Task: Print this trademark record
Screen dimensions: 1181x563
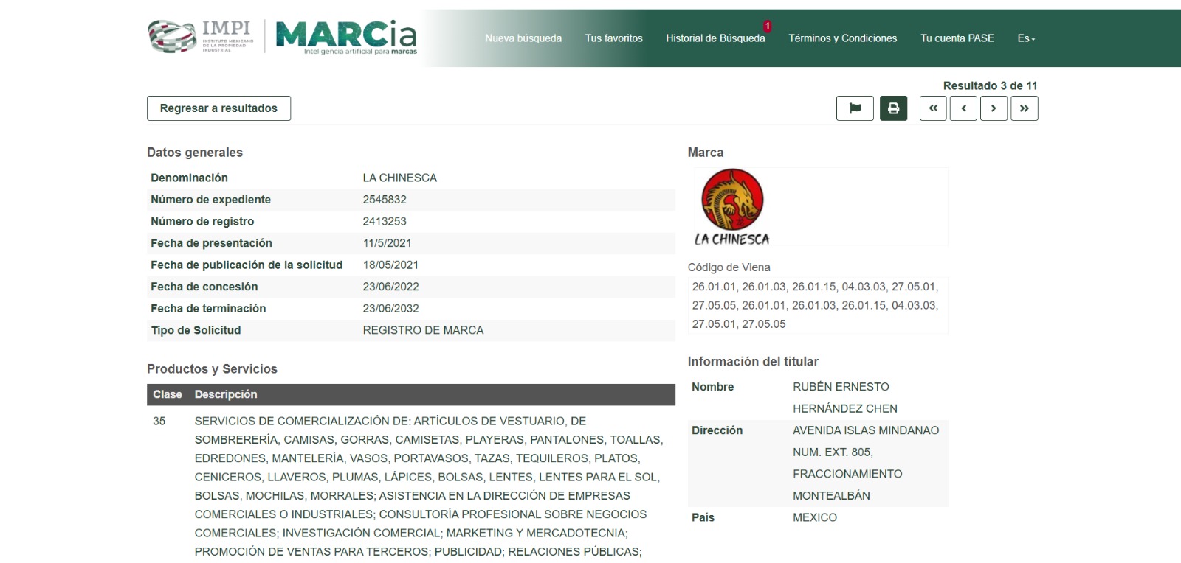Action: [893, 108]
